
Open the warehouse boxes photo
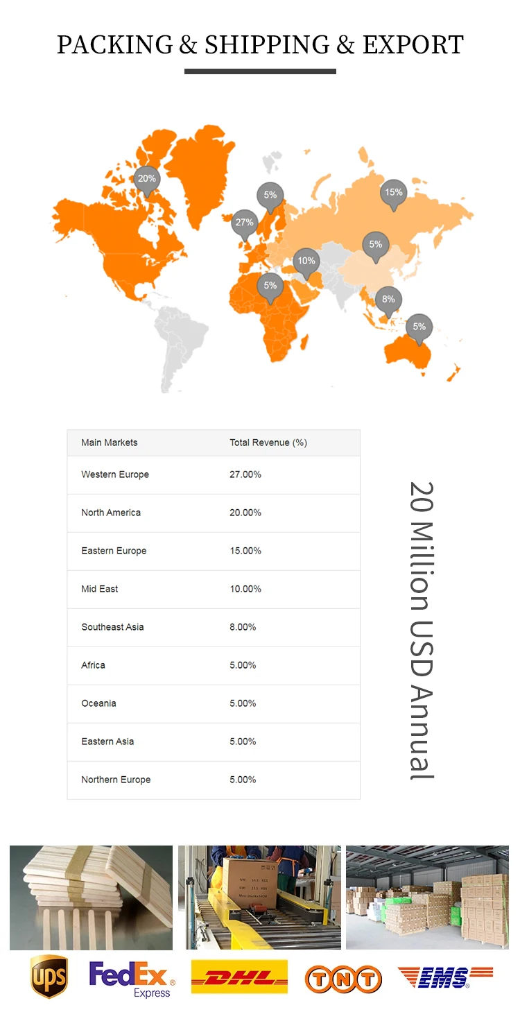click(x=427, y=898)
